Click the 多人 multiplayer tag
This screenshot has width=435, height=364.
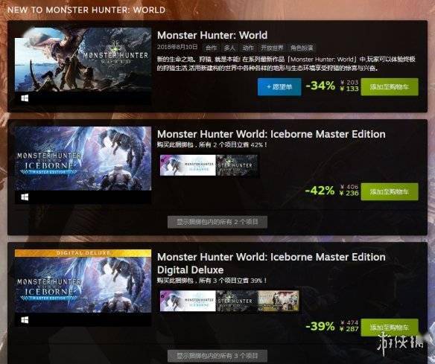point(229,48)
